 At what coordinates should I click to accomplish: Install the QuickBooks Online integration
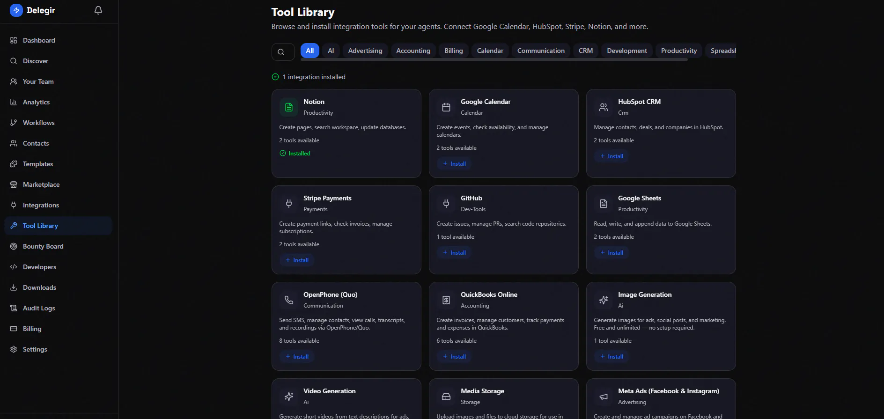coord(454,357)
